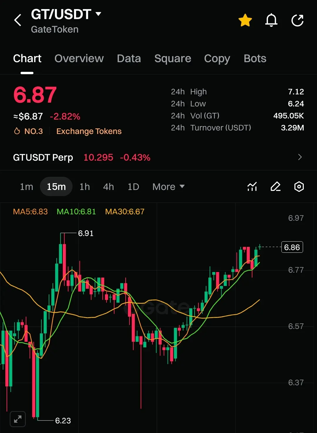Tap the 6.97 price axis label
Image resolution: width=317 pixels, height=433 pixels.
coord(296,218)
